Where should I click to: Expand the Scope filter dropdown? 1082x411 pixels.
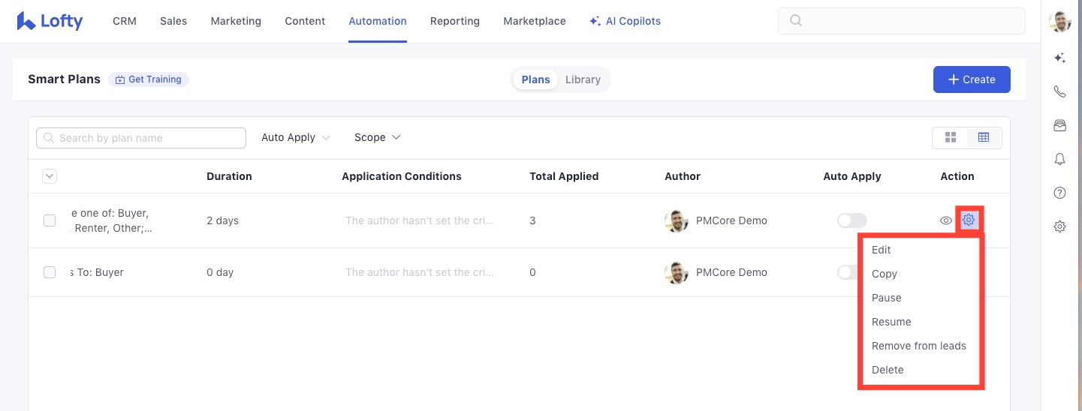[x=377, y=137]
